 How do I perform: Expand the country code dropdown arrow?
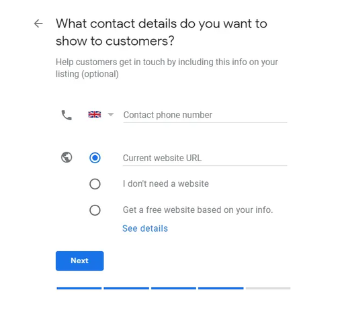[111, 115]
